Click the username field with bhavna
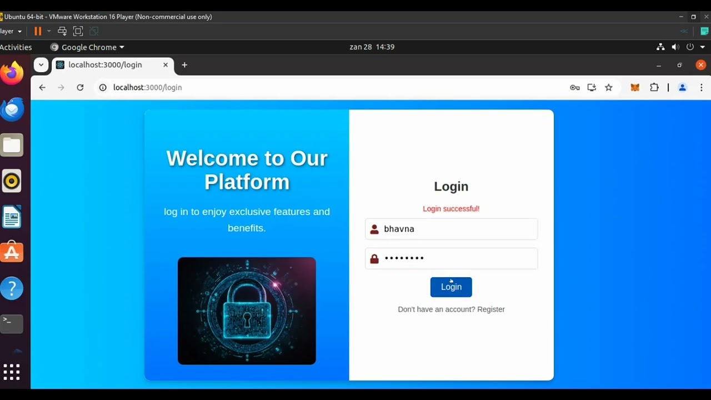Viewport: 711px width, 400px height. (x=451, y=229)
